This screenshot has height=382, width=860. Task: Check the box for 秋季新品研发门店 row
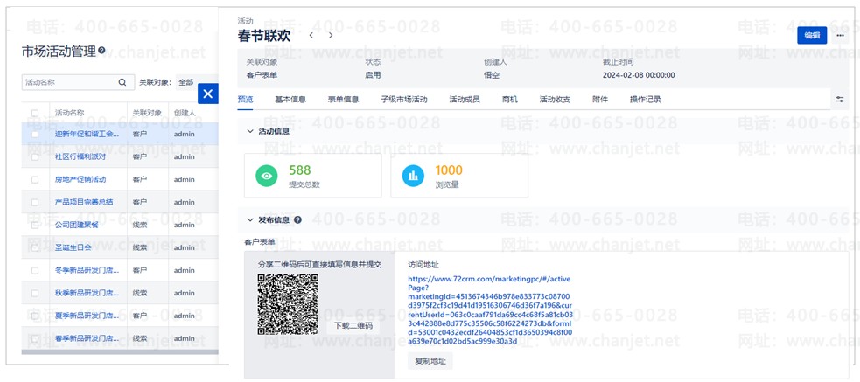[x=35, y=293]
